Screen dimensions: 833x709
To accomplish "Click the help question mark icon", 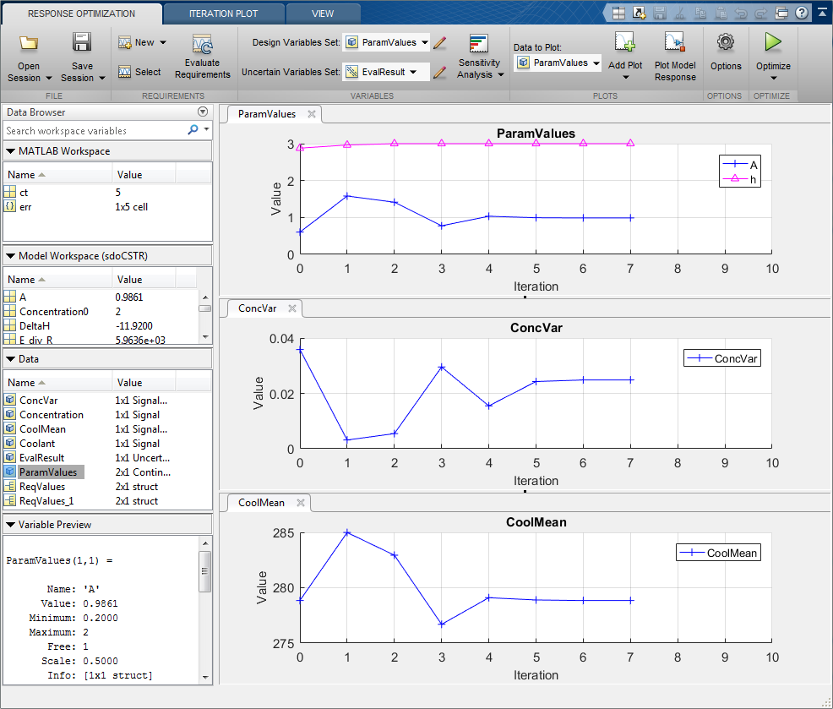I will (x=801, y=13).
